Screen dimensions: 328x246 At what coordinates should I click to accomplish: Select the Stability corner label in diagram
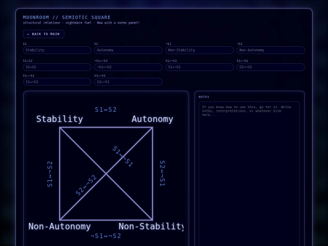click(60, 119)
